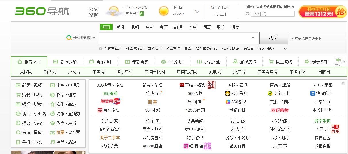This screenshot has height=154, width=348.
Task: Click the gamepad icon on 小游戏 tab
Action: pos(163,61)
